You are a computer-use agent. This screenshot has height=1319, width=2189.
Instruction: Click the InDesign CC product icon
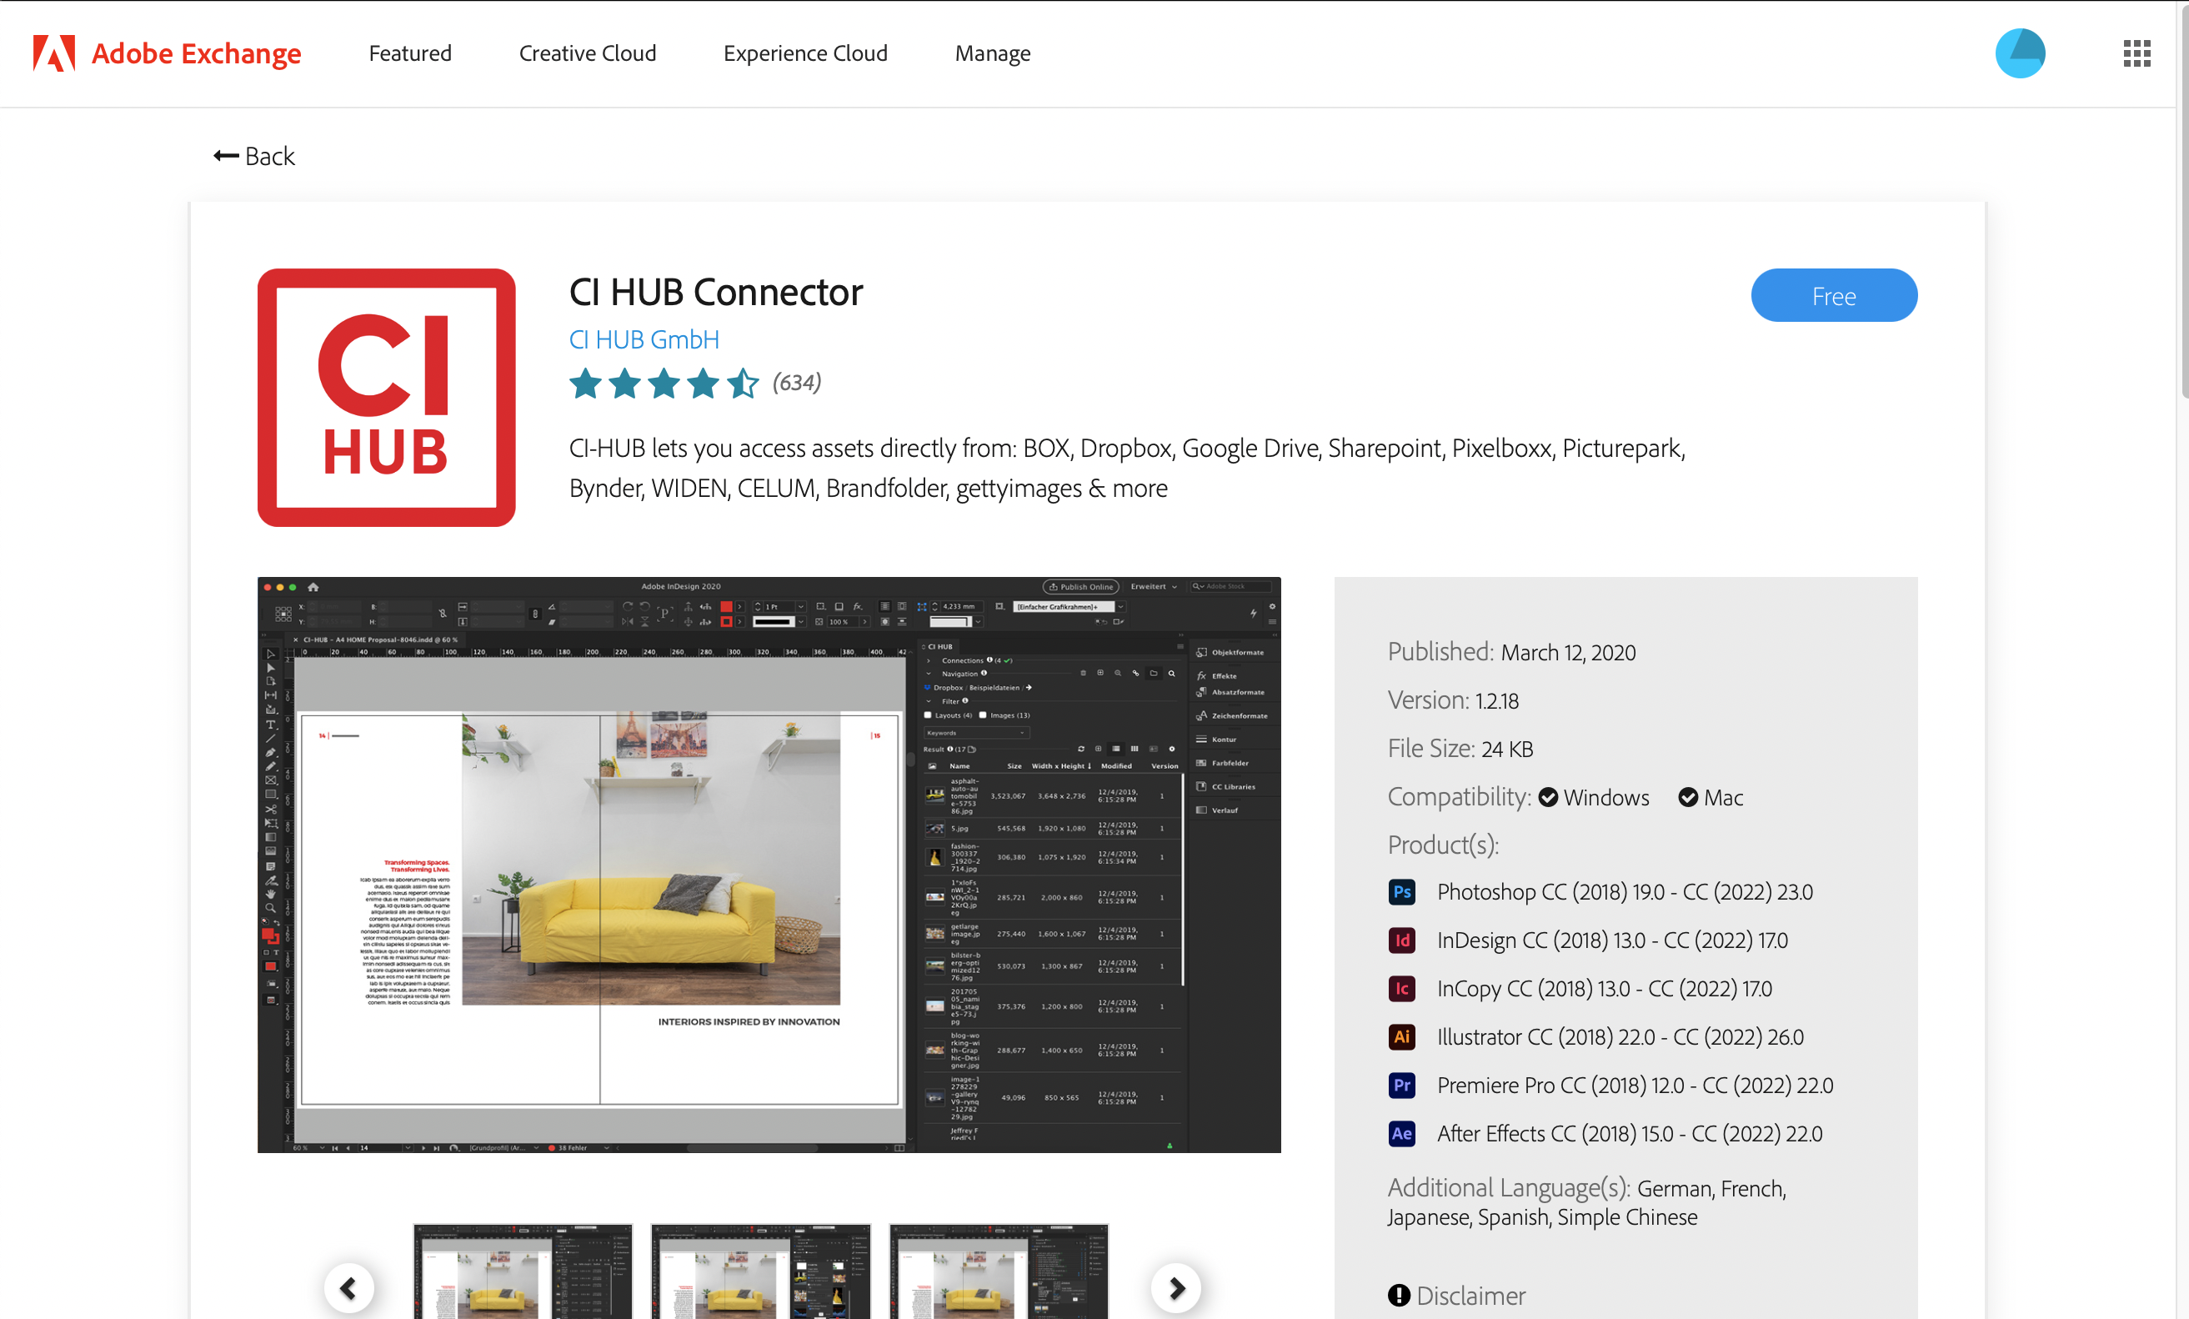point(1401,940)
